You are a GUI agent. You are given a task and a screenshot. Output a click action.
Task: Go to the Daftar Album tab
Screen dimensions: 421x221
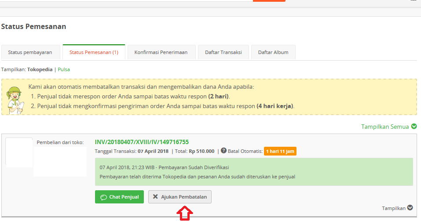273,52
